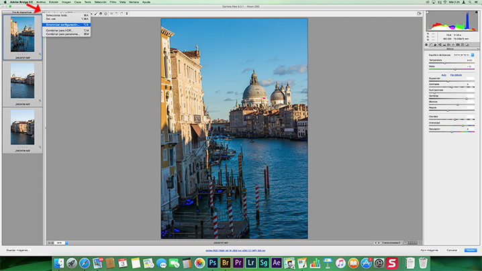
Task: Click the blue Hecho button
Action: 471,250
